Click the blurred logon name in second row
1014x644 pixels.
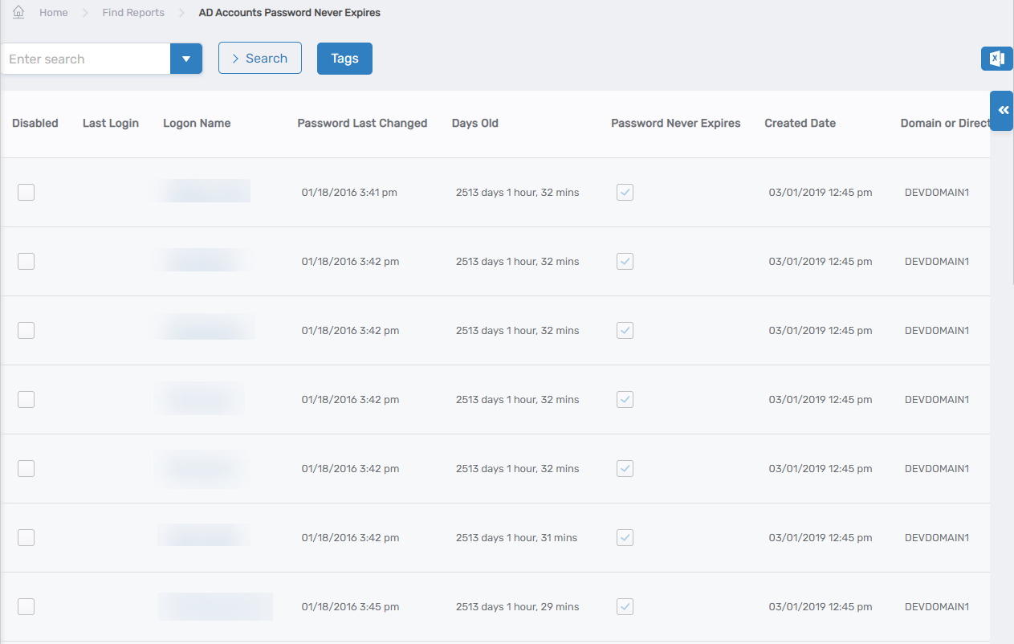click(x=203, y=261)
